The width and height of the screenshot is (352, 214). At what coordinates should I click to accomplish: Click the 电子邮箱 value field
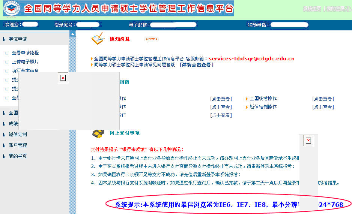(x=173, y=25)
